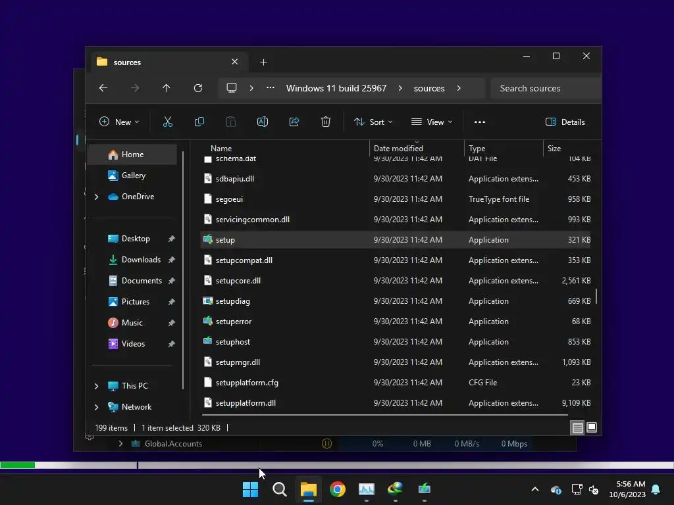Open the New dropdown menu

pyautogui.click(x=119, y=122)
